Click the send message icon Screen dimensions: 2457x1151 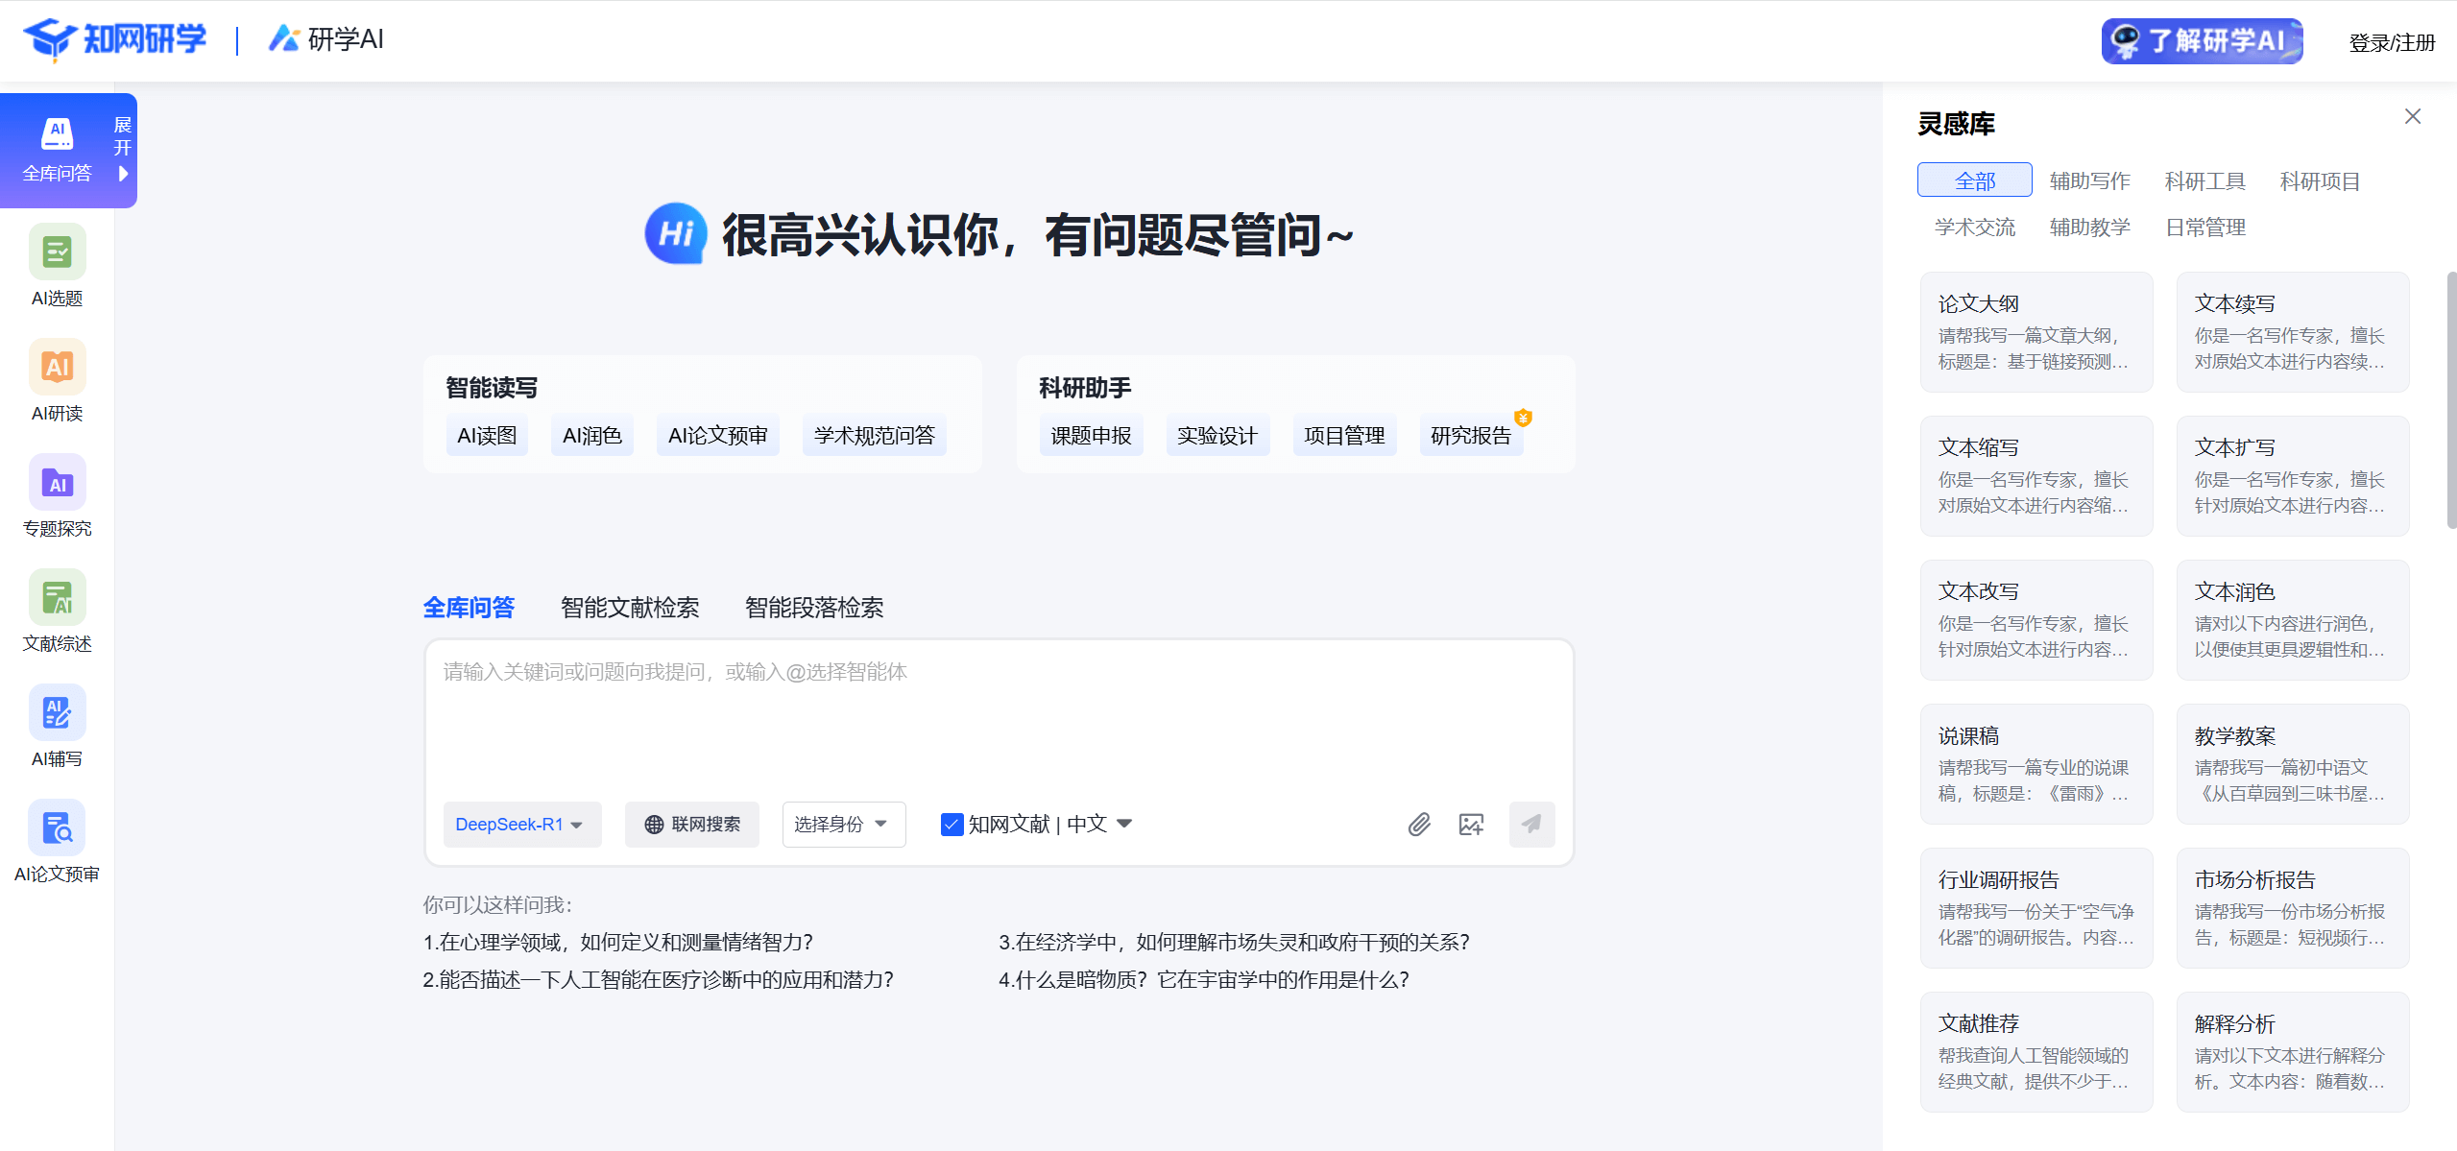pyautogui.click(x=1530, y=824)
